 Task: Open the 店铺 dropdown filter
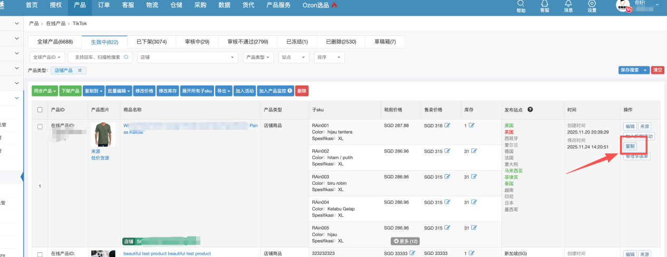[x=187, y=57]
